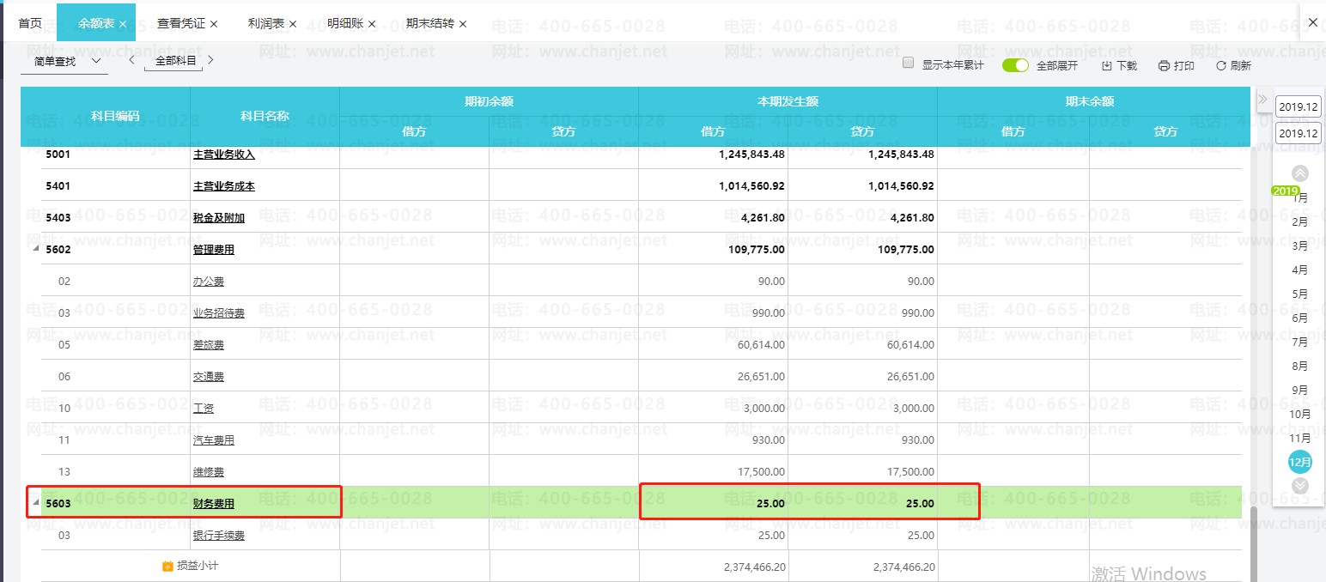Print the report using 打印
The height and width of the screenshot is (582, 1326).
(1176, 66)
